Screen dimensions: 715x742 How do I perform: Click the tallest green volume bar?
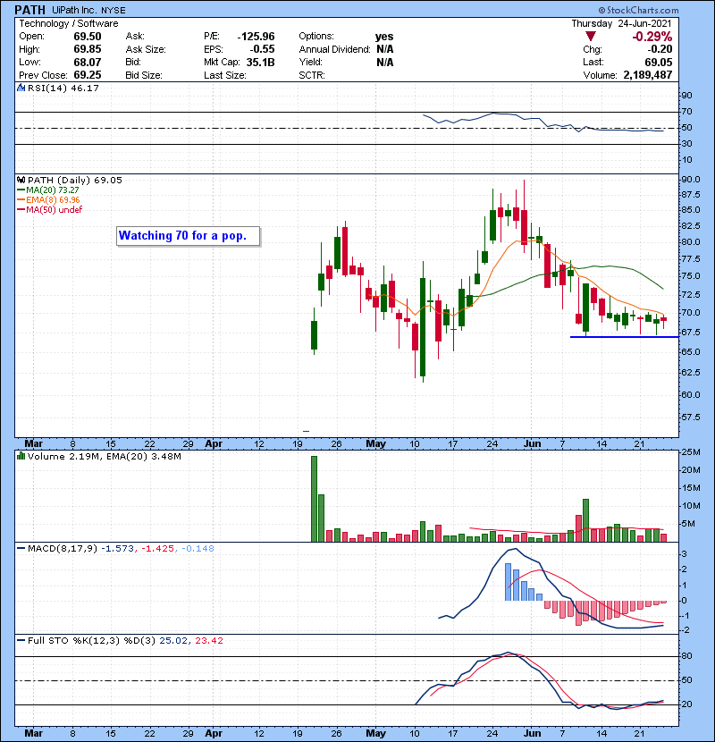pyautogui.click(x=315, y=499)
